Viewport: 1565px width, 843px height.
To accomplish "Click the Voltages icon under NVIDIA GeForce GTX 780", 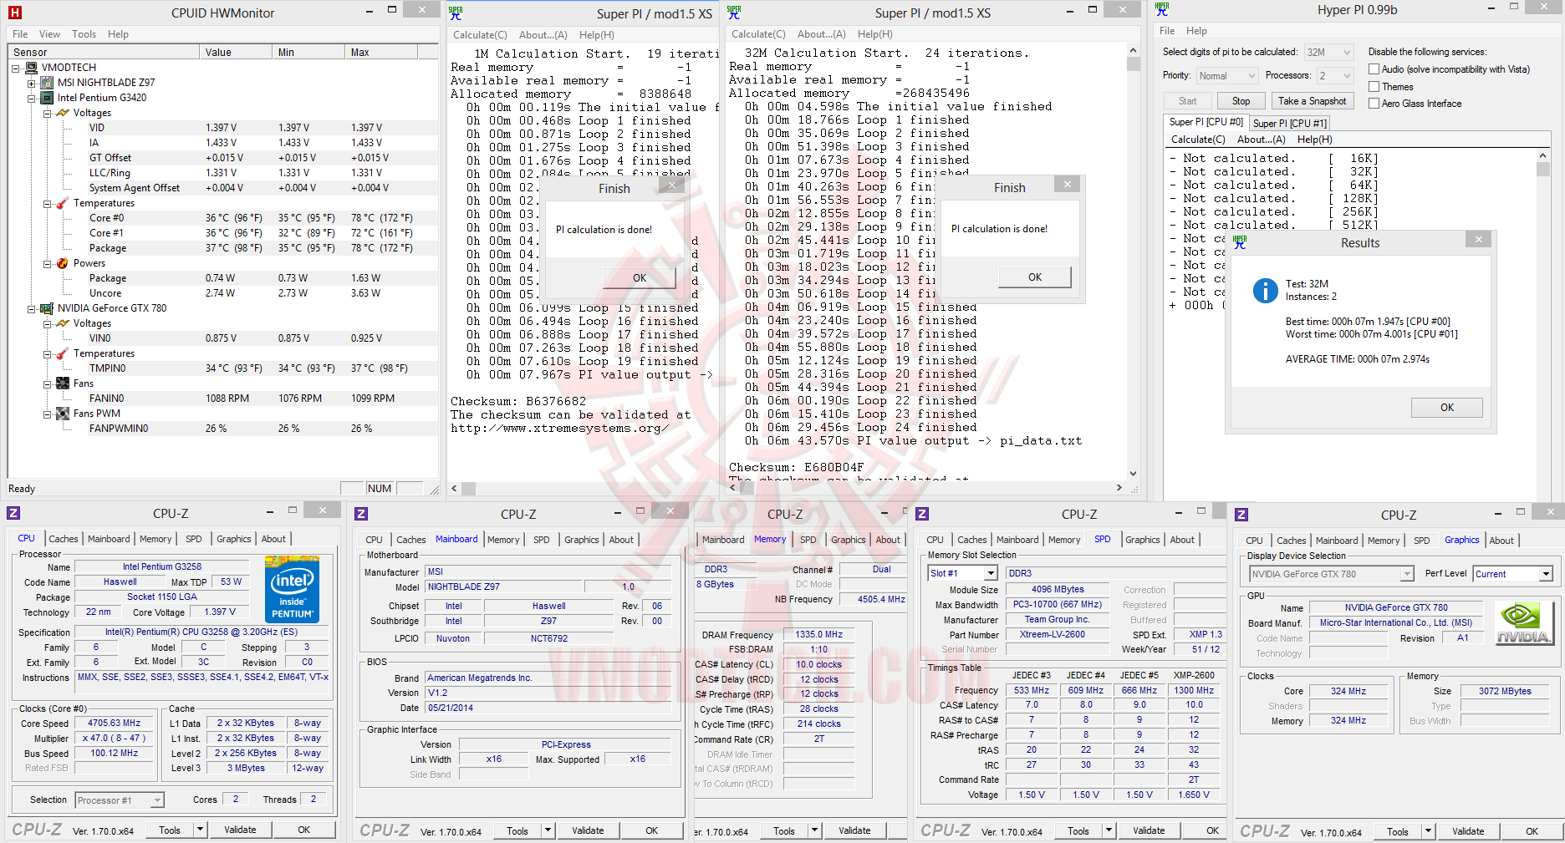I will click(63, 323).
